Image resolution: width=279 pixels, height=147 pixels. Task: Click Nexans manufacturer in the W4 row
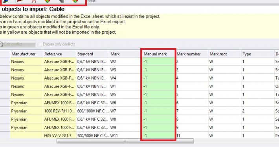(x=26, y=78)
